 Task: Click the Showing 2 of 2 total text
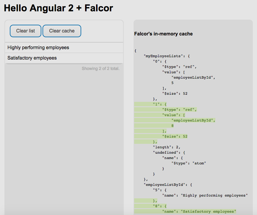[x=101, y=68]
